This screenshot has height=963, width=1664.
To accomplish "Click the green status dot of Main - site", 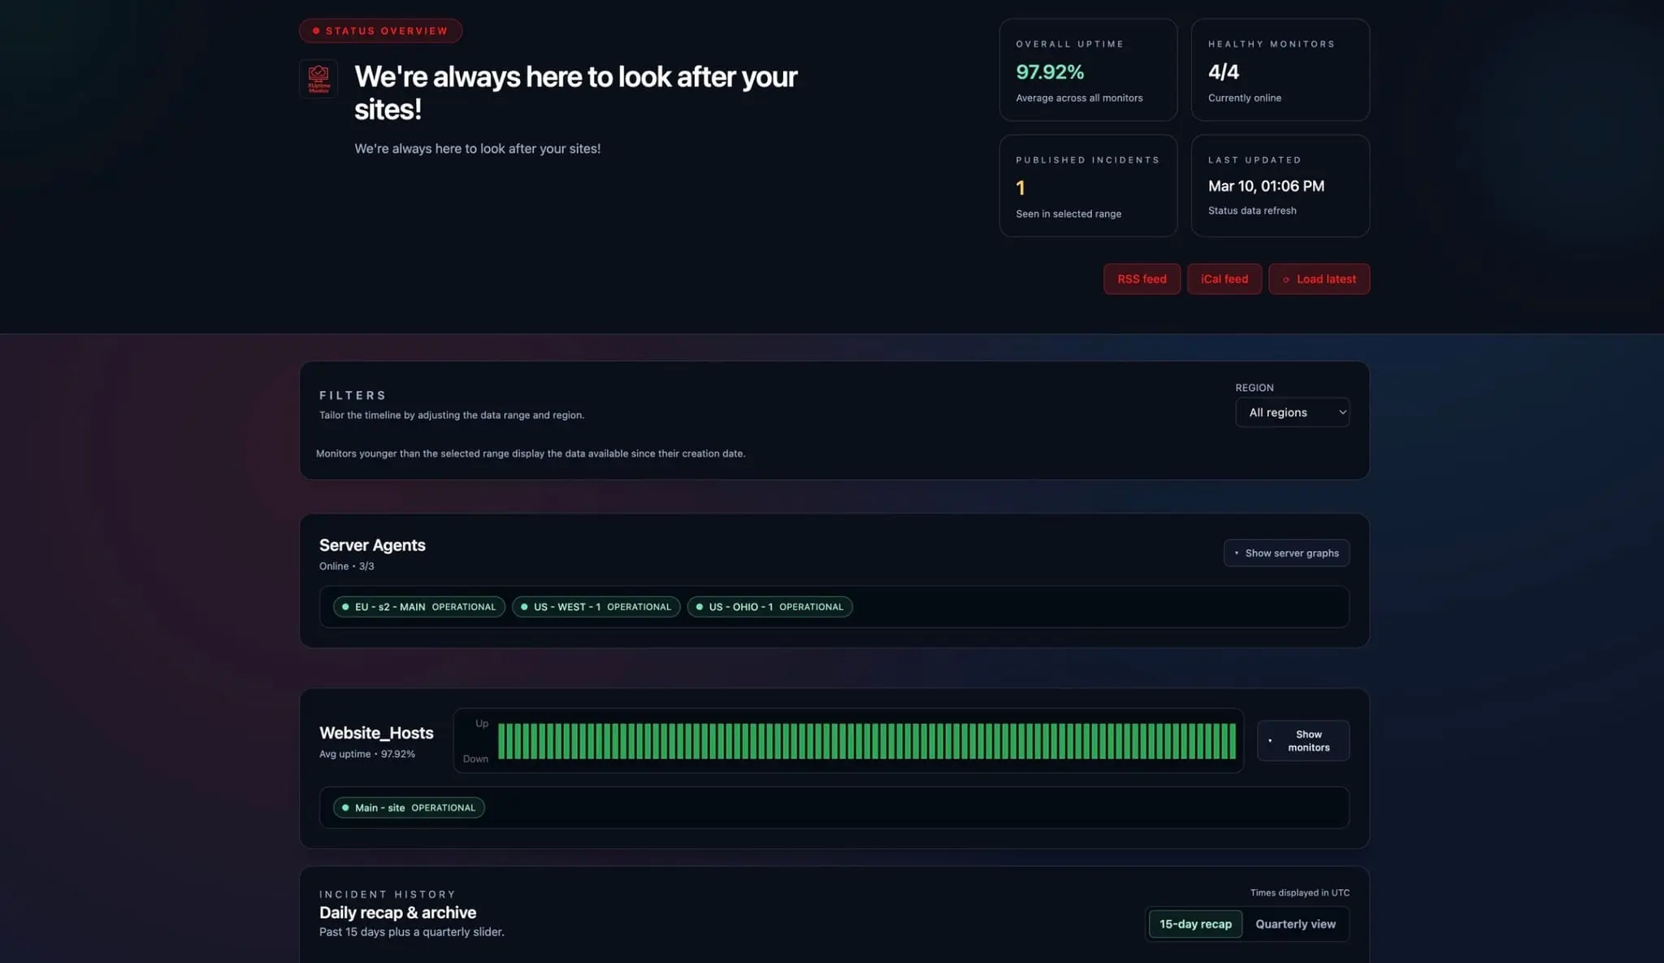I will click(345, 808).
